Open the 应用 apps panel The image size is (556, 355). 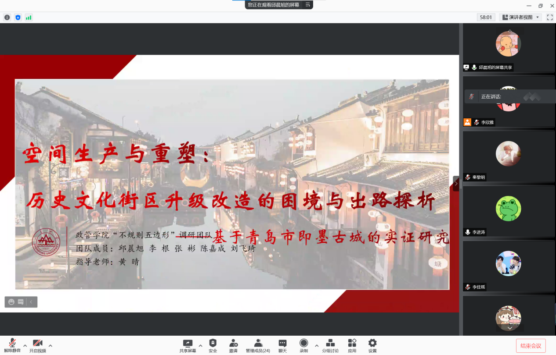coord(352,345)
